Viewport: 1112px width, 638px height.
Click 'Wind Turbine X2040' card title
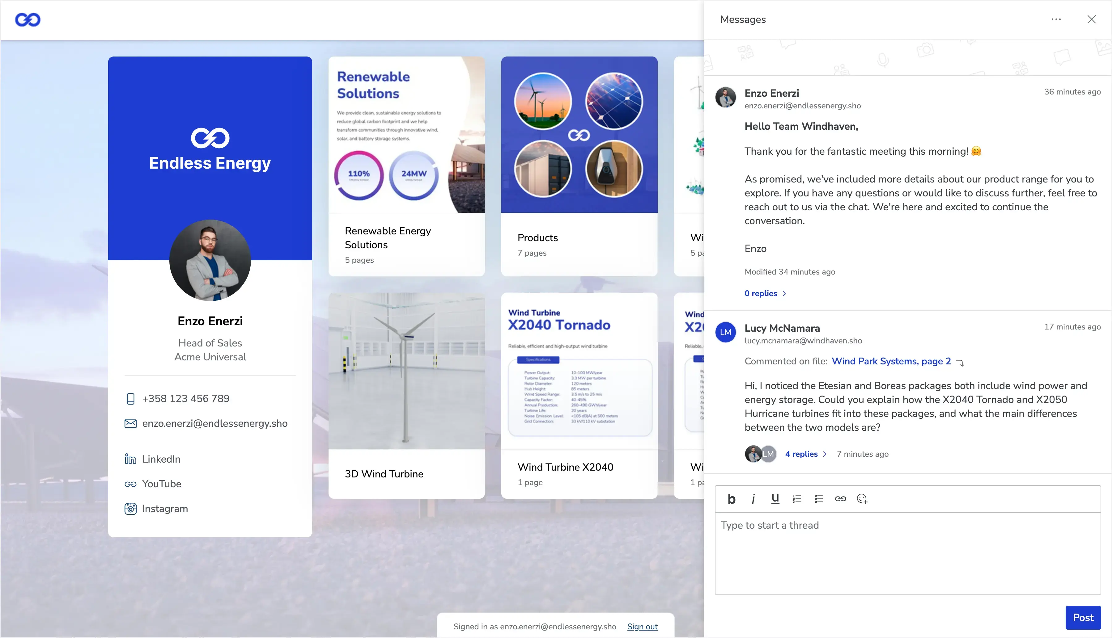click(x=565, y=467)
